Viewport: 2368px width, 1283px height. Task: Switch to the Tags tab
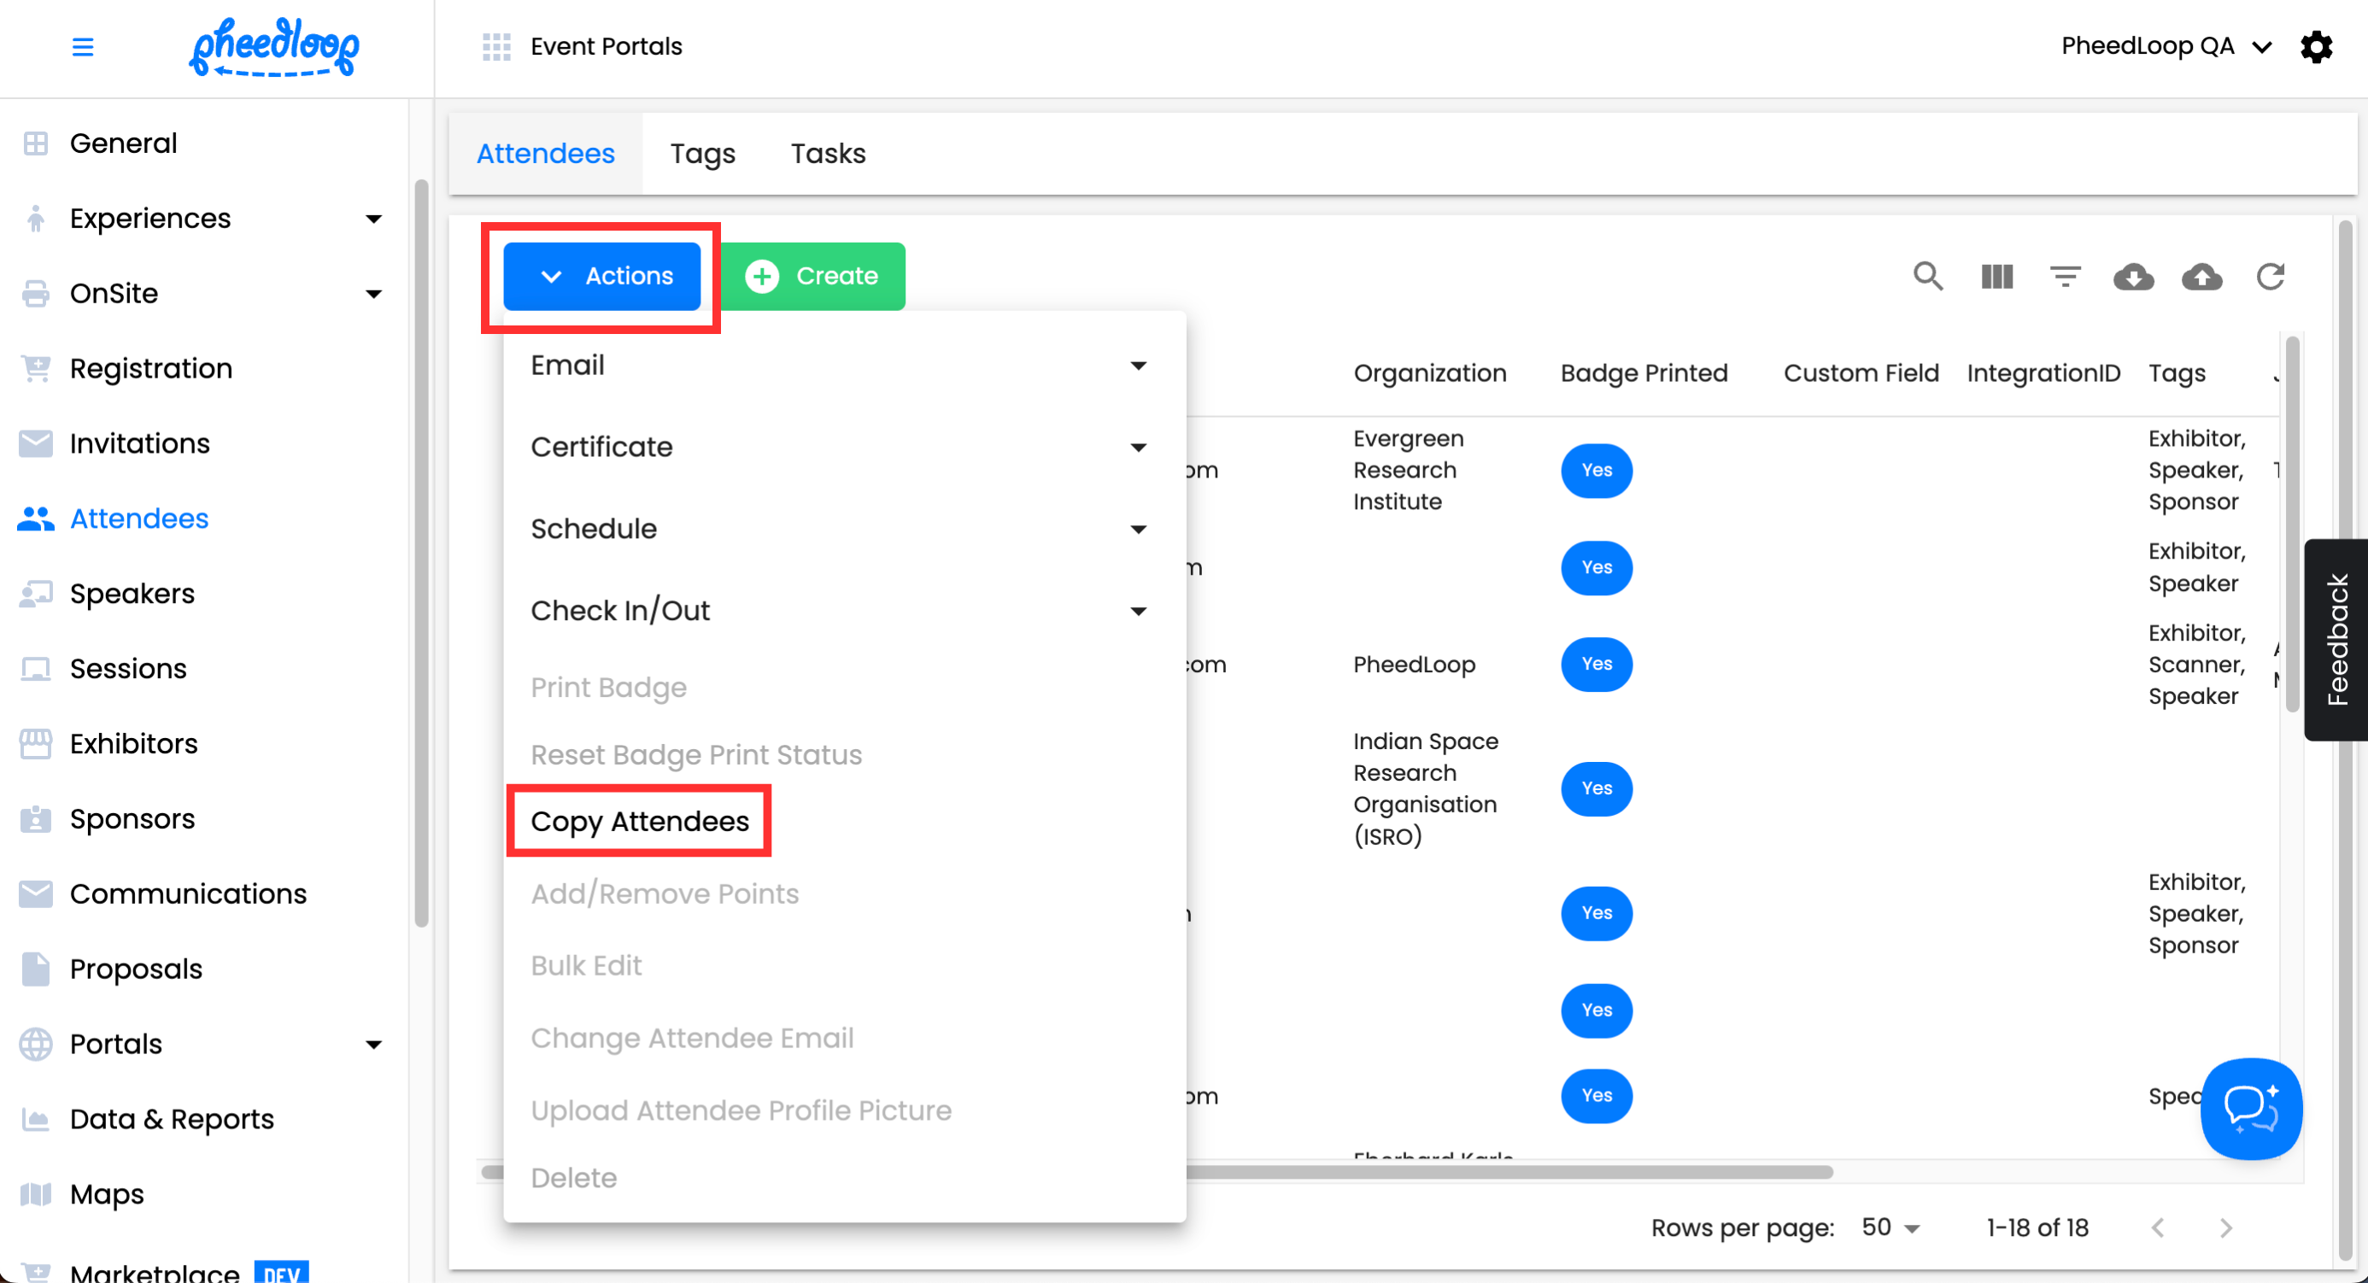click(702, 154)
